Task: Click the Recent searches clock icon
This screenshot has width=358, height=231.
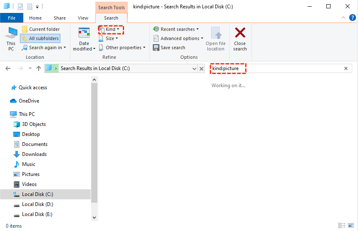Action: pyautogui.click(x=156, y=29)
